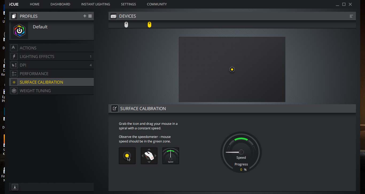Click the Weight Tuning icon

tap(14, 91)
